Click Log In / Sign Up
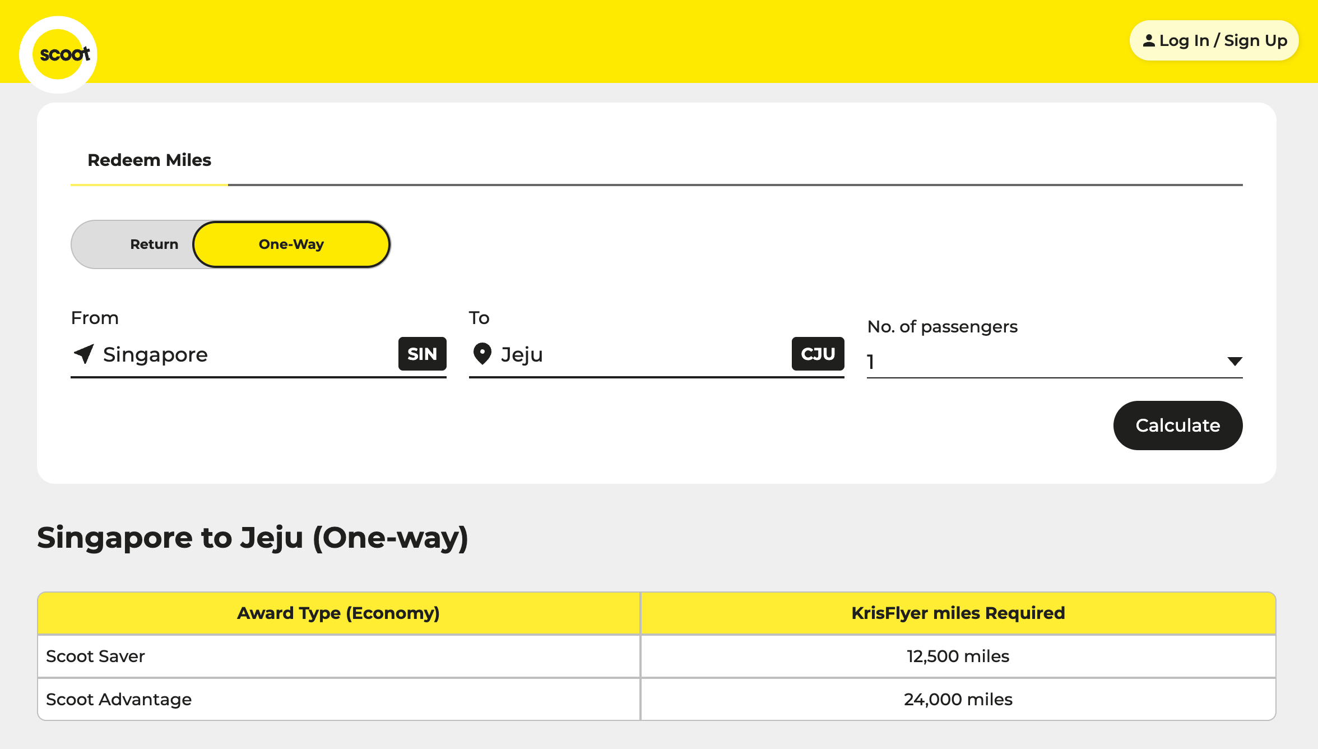Image resolution: width=1318 pixels, height=749 pixels. click(1214, 40)
